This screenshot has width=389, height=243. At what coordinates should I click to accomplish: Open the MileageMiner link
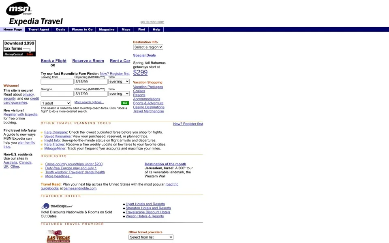pyautogui.click(x=55, y=148)
